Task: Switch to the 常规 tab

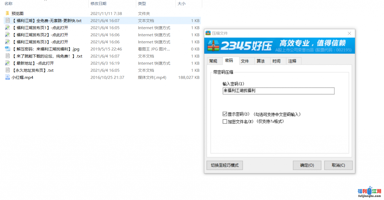Action: tap(214, 61)
